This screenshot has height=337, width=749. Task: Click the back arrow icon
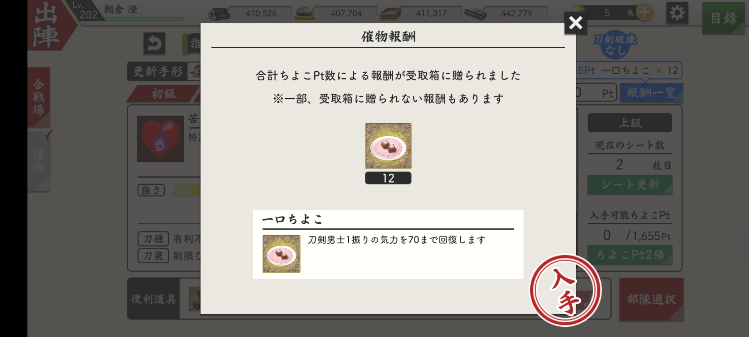click(x=154, y=43)
